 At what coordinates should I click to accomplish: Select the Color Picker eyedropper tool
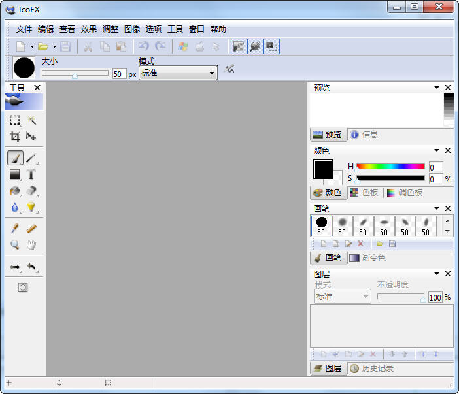(x=14, y=229)
